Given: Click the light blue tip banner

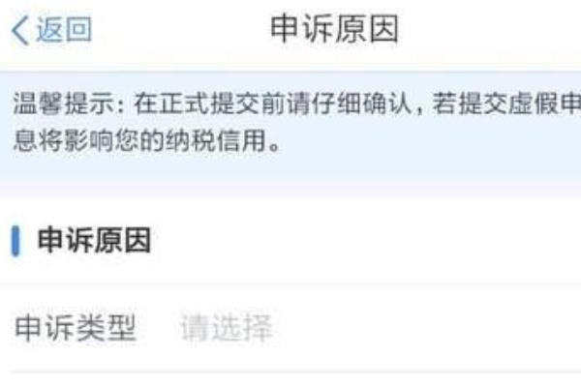Looking at the screenshot, I should (290, 125).
